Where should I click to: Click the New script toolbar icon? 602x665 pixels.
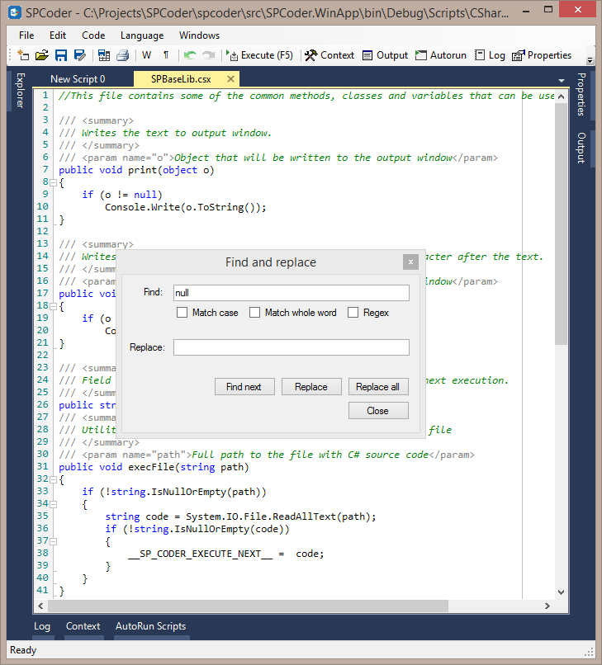23,55
